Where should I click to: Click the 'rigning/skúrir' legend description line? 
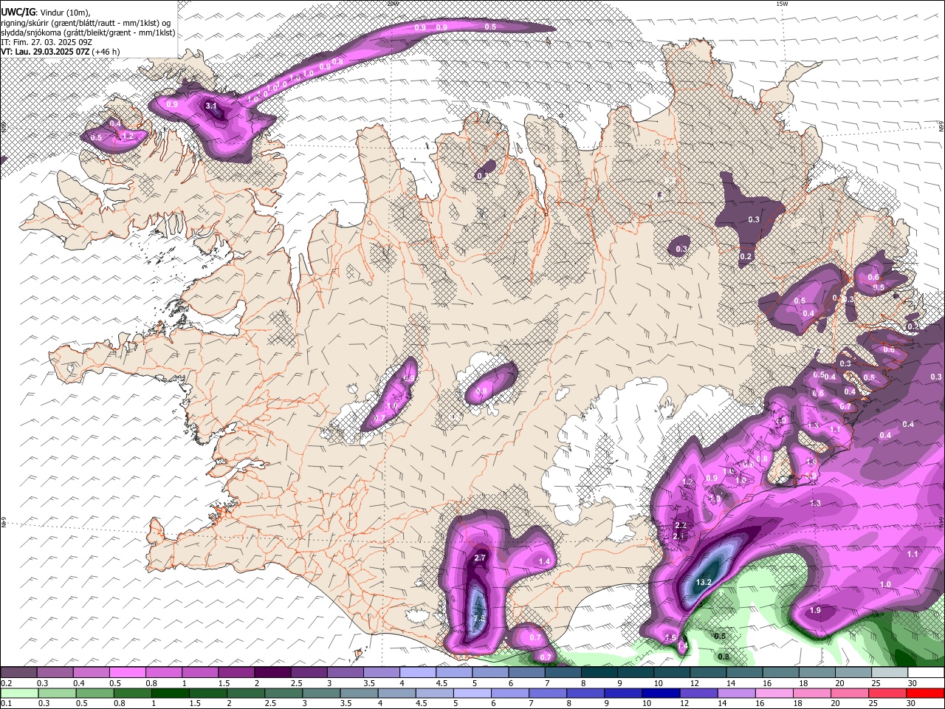tap(86, 23)
